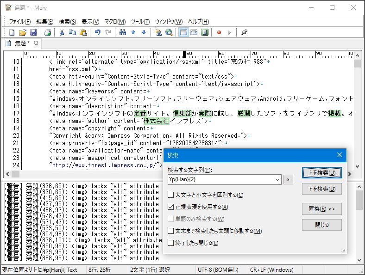Click the Text mode status bar entry
The image size is (365, 275).
[72, 270]
